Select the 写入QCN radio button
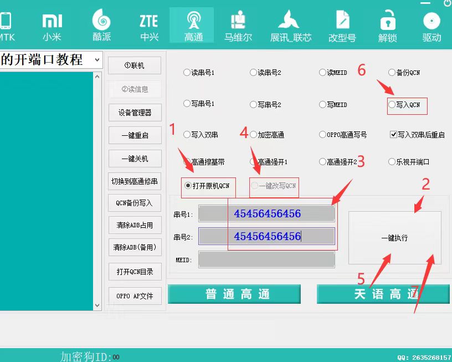 392,104
